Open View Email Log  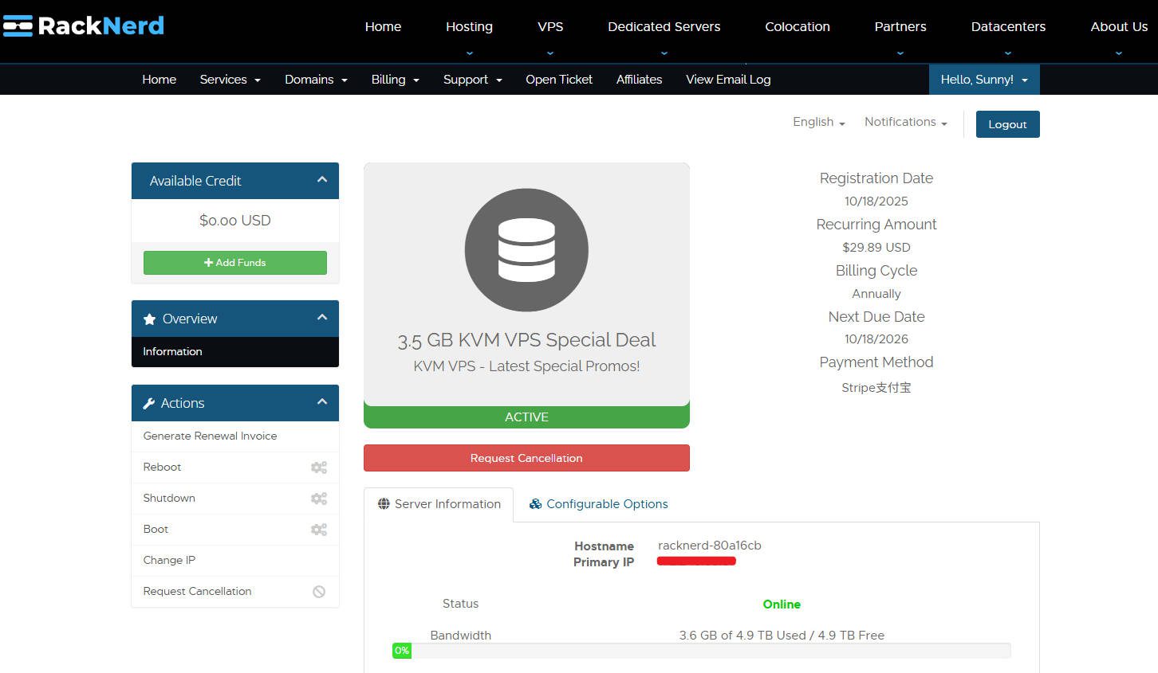pyautogui.click(x=728, y=80)
